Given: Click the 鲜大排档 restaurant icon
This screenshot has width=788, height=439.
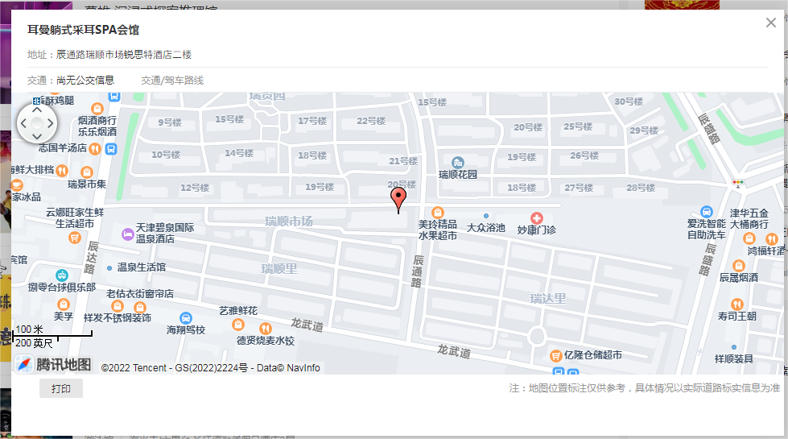Looking at the screenshot, I should (x=62, y=171).
